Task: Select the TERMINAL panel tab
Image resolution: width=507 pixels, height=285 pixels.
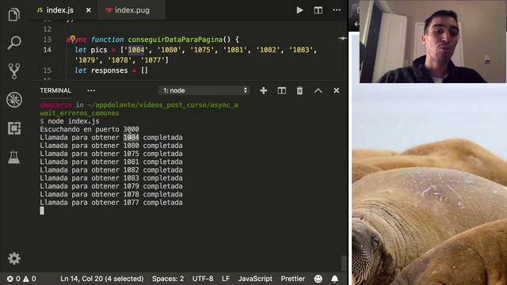Action: [x=55, y=90]
